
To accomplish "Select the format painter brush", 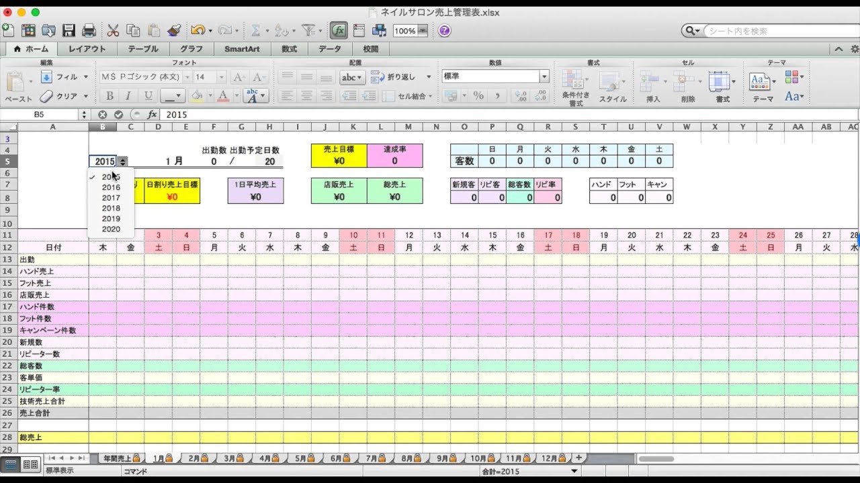I will pos(174,30).
